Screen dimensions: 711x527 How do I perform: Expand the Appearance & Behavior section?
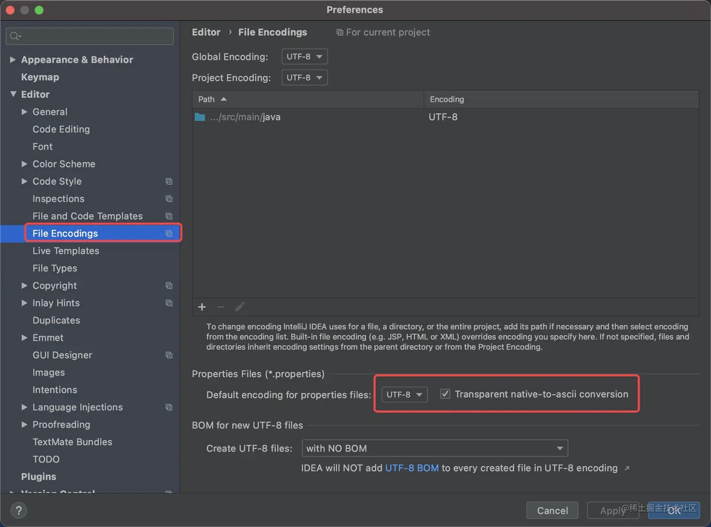13,60
